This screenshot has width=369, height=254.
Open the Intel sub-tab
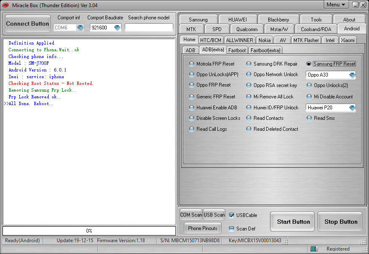[330, 40]
